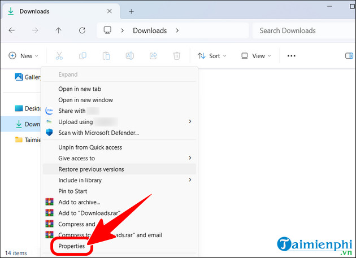Choose Unpin from Quick access
The height and width of the screenshot is (258, 356).
119,147
